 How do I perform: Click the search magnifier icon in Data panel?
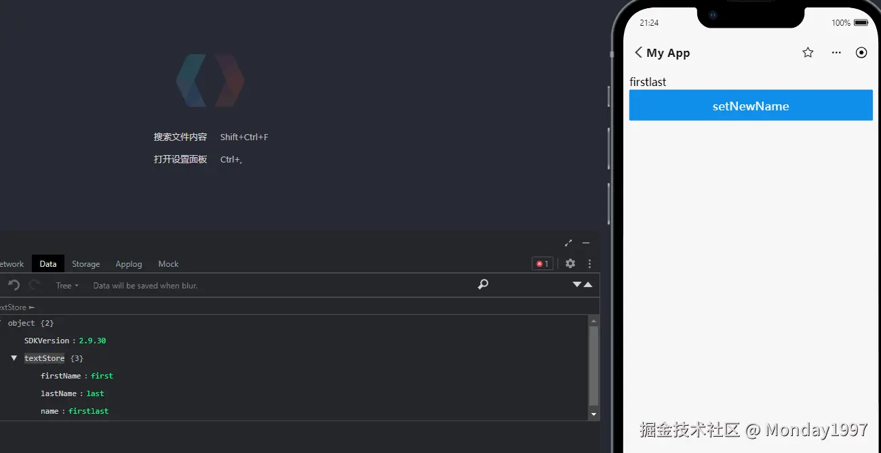click(483, 285)
